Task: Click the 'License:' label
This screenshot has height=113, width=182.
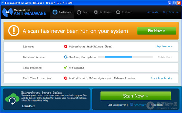Action: pyautogui.click(x=29, y=47)
